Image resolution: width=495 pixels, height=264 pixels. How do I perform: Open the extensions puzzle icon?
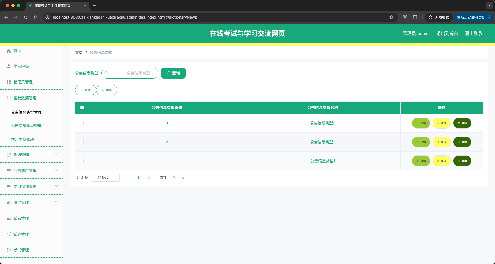click(x=415, y=17)
